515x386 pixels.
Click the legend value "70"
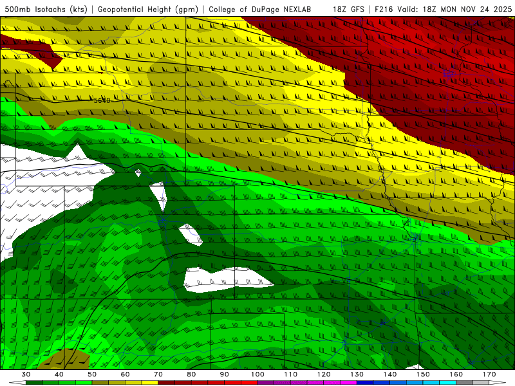point(158,374)
